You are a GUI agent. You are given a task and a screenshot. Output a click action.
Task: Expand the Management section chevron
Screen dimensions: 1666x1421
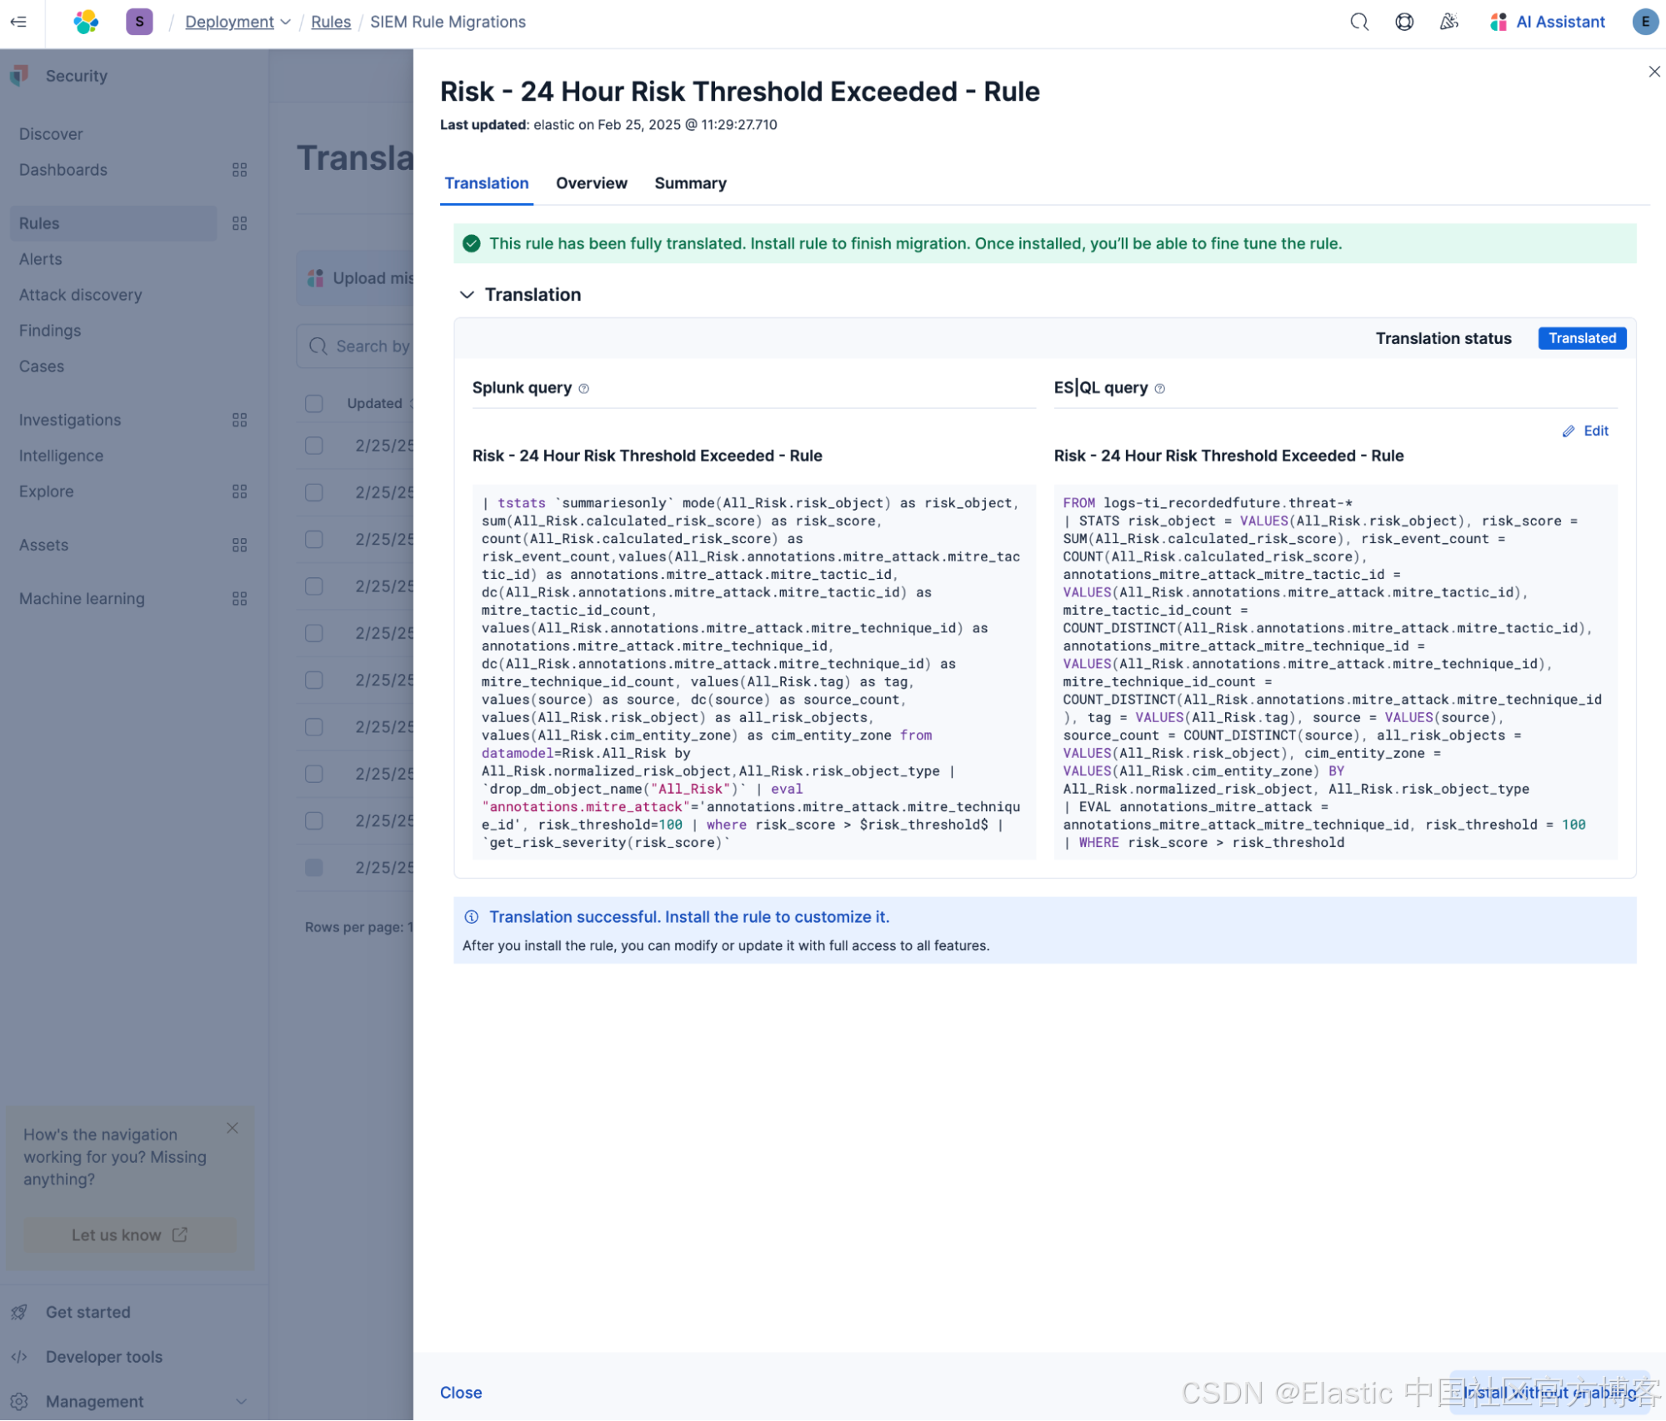click(x=241, y=1401)
